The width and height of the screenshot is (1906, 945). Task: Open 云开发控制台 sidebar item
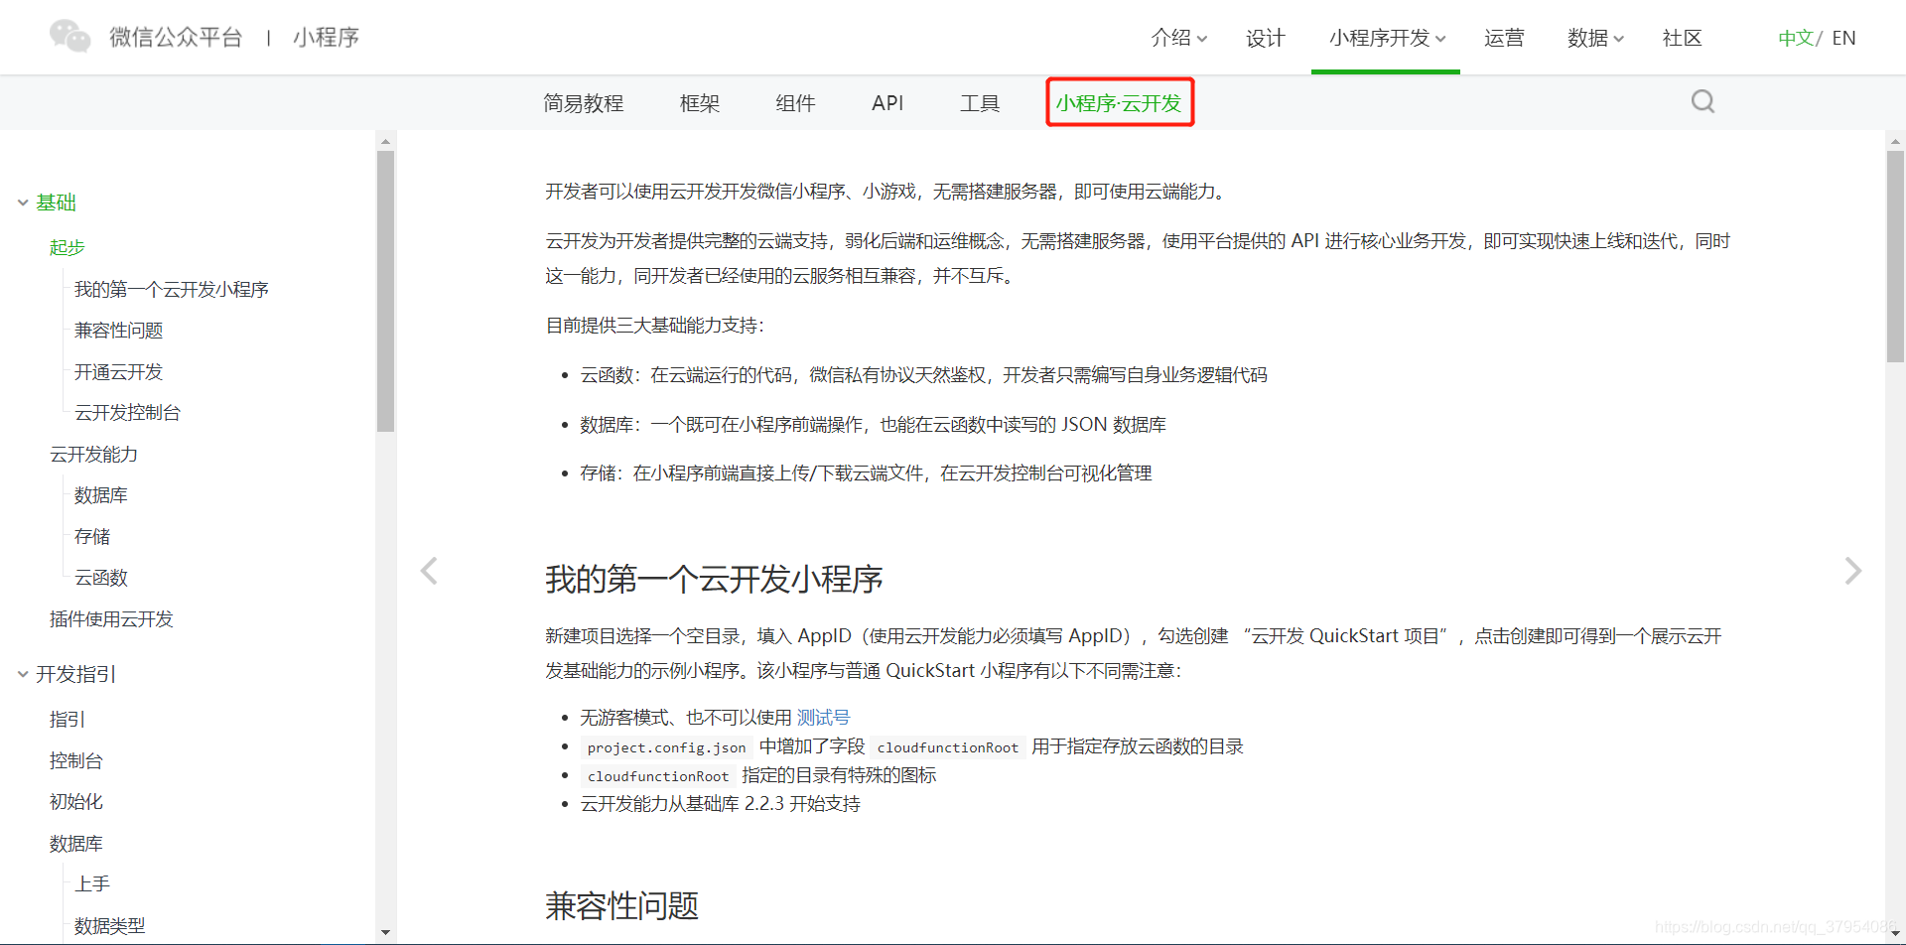[127, 413]
